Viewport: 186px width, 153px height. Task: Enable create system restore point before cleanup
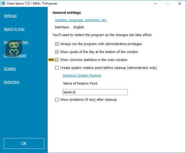point(57,68)
